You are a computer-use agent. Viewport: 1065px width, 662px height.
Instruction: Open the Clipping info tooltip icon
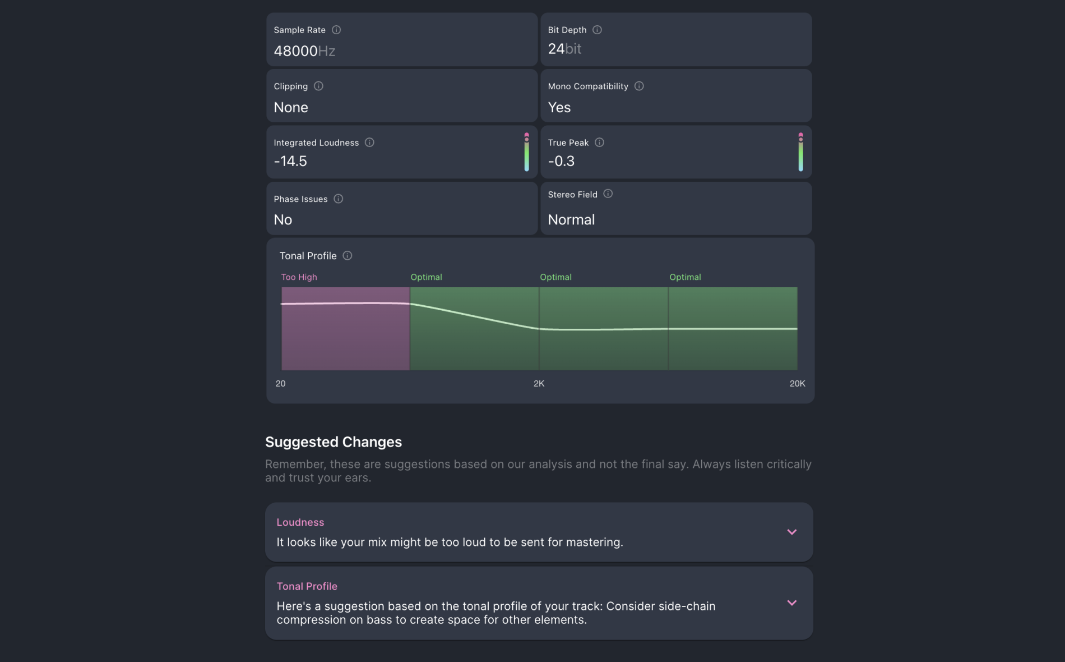[x=318, y=86]
